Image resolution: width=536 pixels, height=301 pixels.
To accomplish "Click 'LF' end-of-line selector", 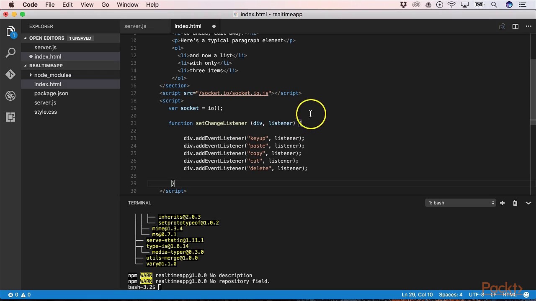I will pos(494,295).
